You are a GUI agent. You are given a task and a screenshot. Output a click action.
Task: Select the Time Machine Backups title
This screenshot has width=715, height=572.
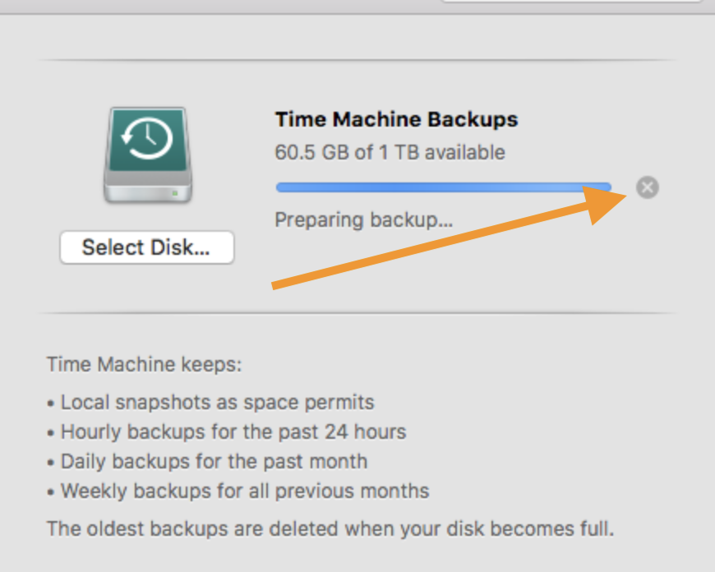(x=397, y=119)
